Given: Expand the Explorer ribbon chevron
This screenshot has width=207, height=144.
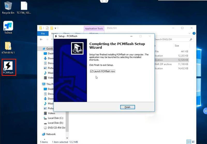Looking at the screenshot, I should pos(190,33).
